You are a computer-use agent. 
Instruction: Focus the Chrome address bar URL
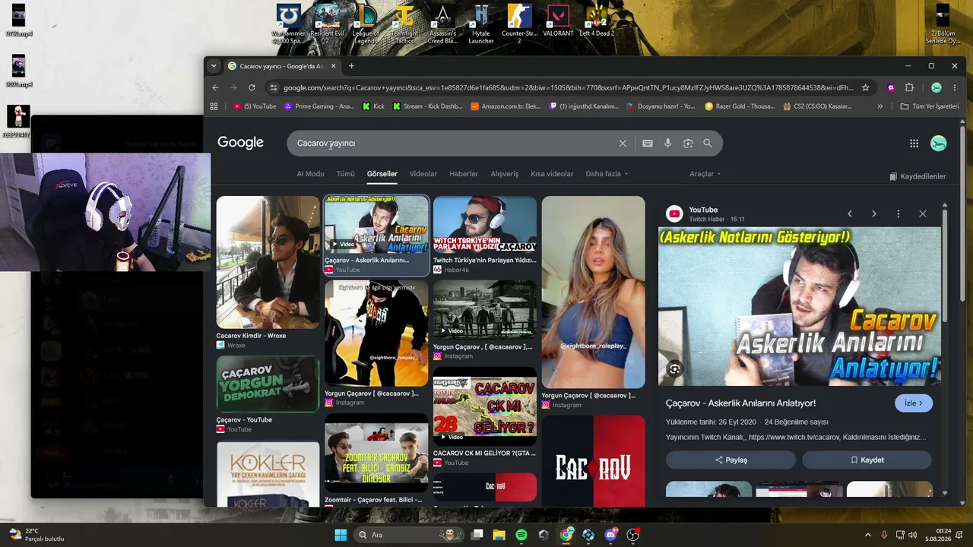coord(568,87)
